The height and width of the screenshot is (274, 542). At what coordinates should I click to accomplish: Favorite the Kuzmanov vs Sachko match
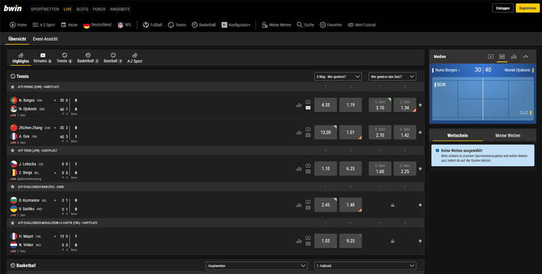point(420,205)
